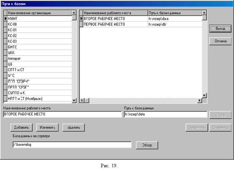The image size is (234, 172).
Task: Click row selector beside НУМТ
Action: (5, 19)
